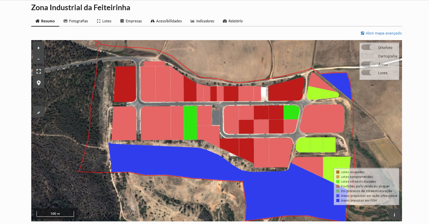Switch to the Lotes tab
The image size is (429, 224).
(x=104, y=21)
